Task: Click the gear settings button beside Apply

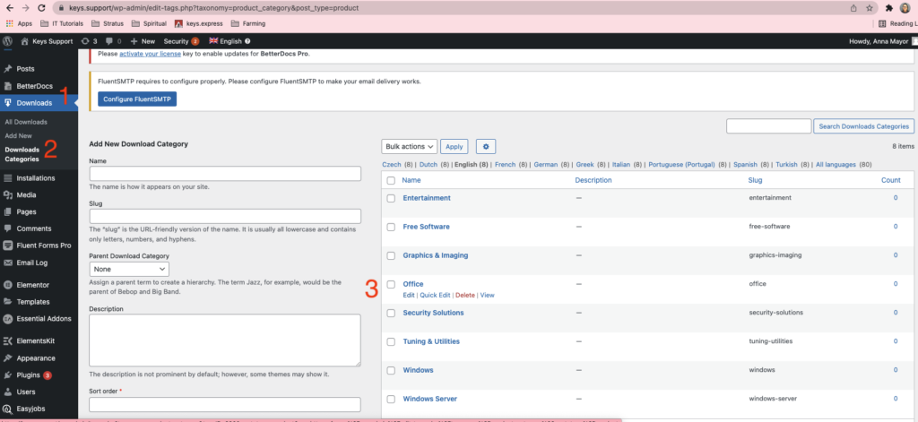Action: pyautogui.click(x=485, y=146)
